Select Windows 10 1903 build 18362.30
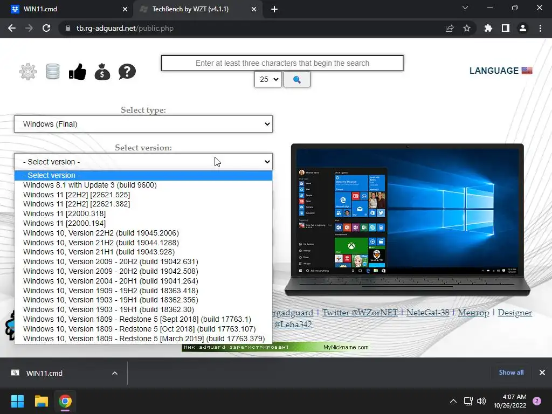Screen dimensions: 552x414 [x=143, y=310]
